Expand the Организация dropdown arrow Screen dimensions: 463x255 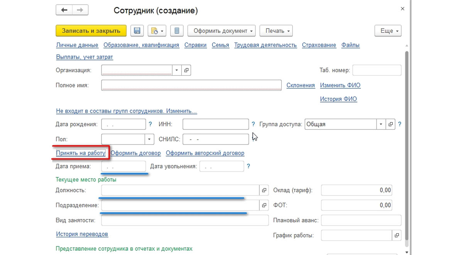point(176,70)
